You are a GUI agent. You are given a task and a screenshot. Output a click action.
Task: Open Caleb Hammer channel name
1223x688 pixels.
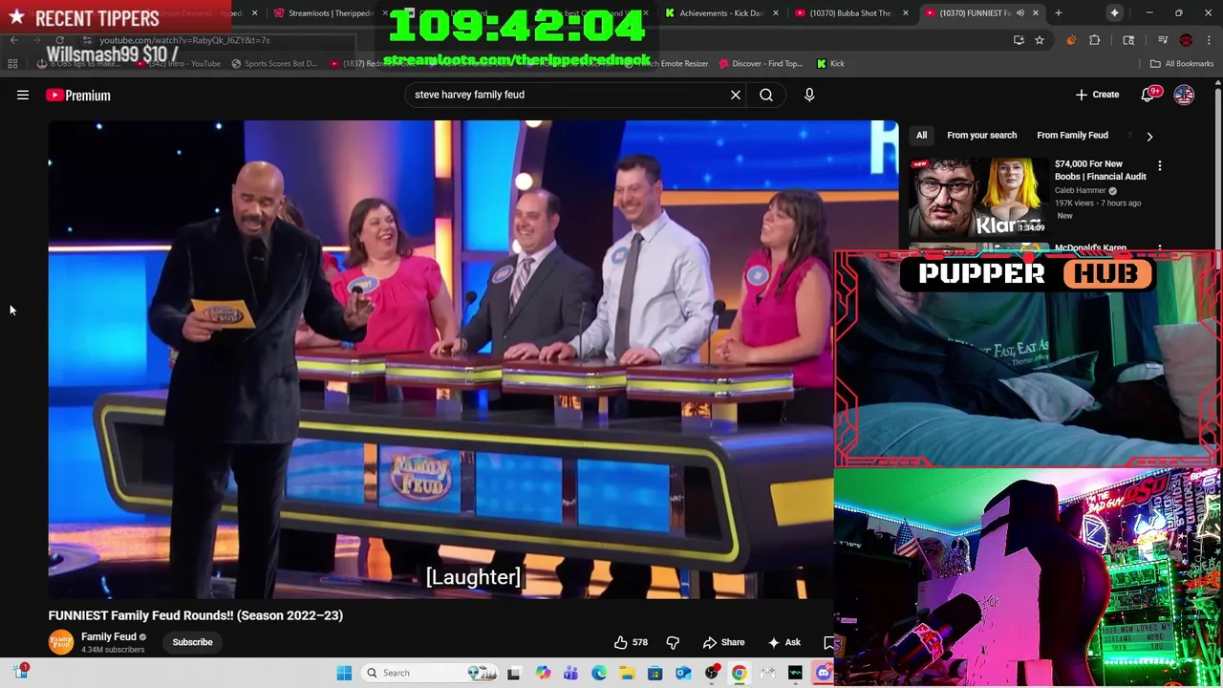click(1080, 190)
